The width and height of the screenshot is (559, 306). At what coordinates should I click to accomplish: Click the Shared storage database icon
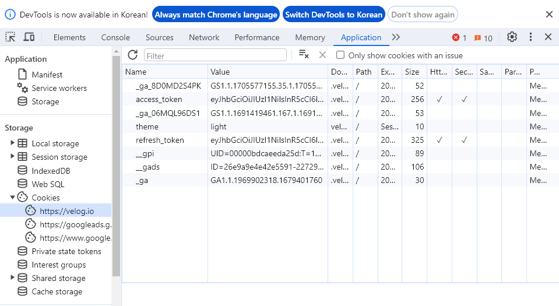coord(23,278)
